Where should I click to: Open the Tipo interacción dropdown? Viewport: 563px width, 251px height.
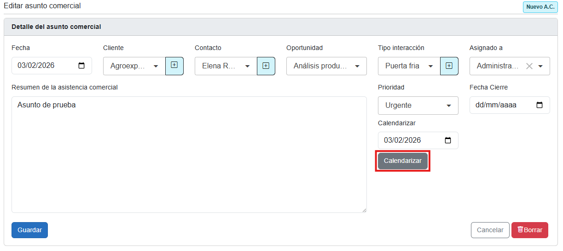[x=430, y=66]
